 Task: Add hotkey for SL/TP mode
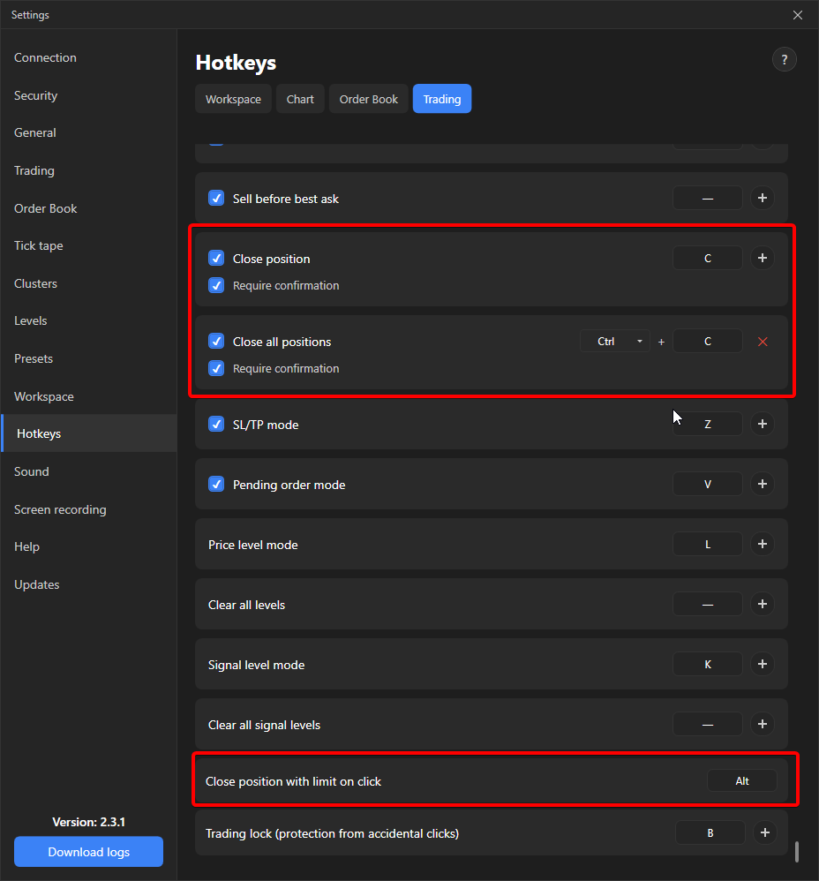(763, 424)
